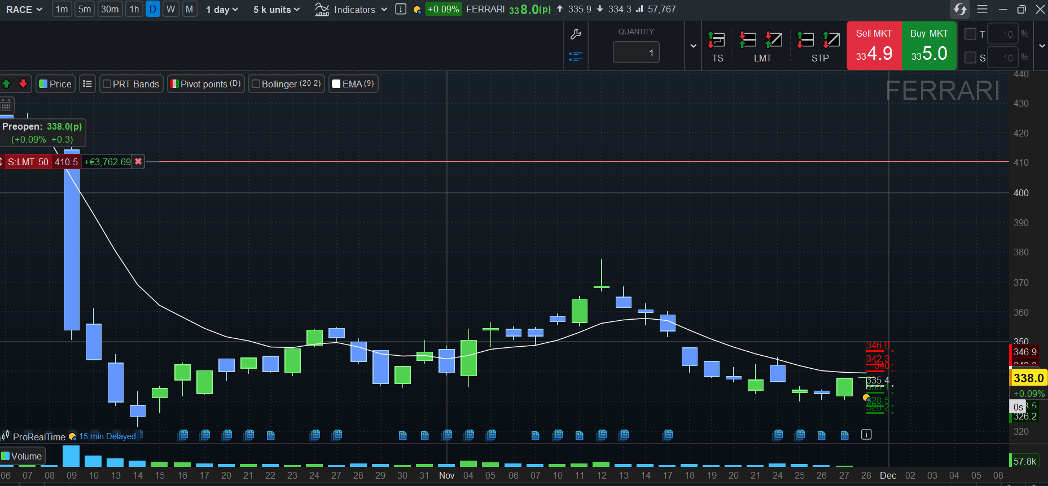Enable the Bollinger (20 2) checkbox
Viewport: 1048px width, 486px height.
[x=256, y=84]
